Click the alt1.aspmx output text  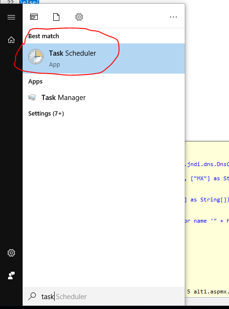point(208,292)
